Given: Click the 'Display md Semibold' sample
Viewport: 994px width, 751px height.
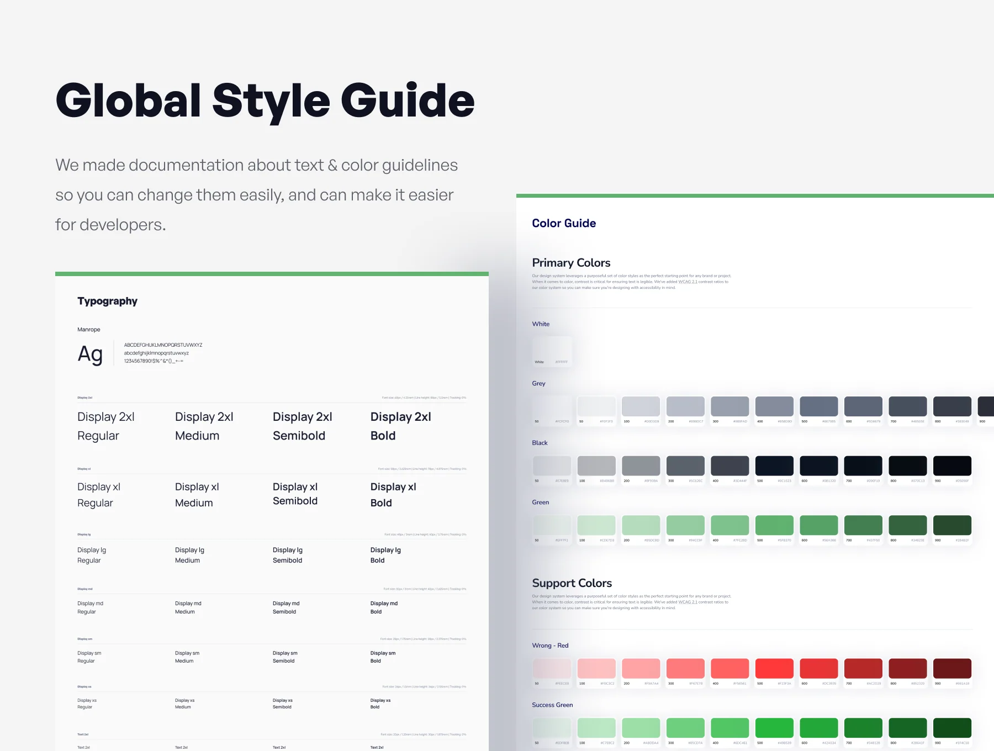Looking at the screenshot, I should 286,607.
